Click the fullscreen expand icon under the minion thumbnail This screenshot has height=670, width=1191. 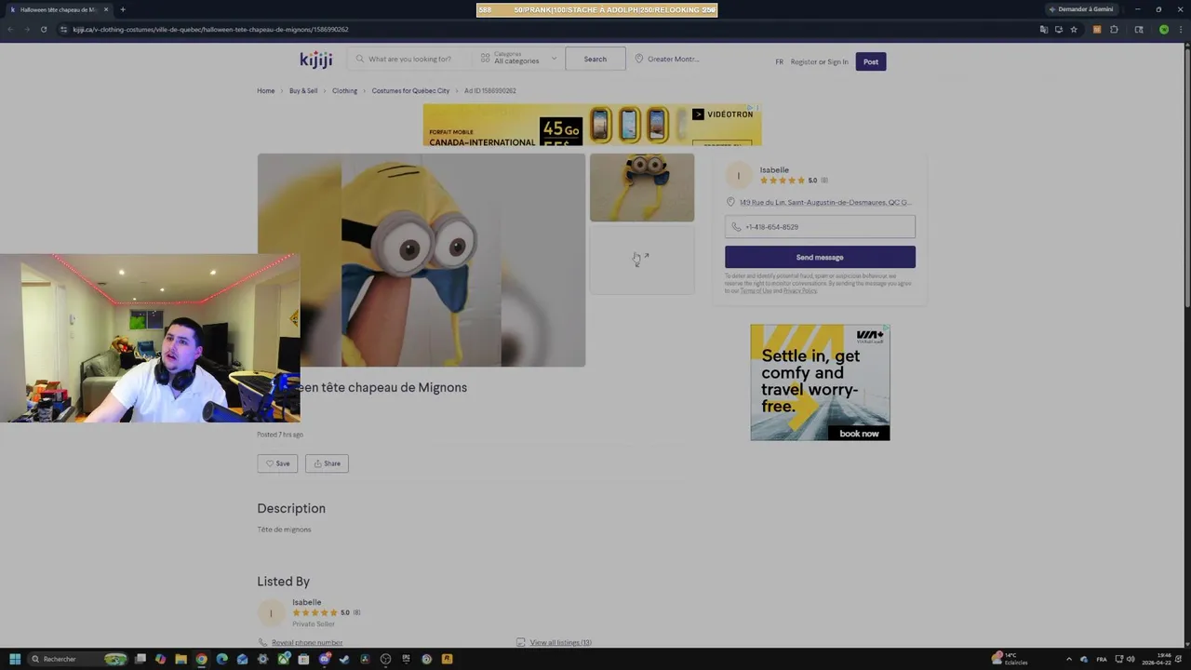pos(642,259)
